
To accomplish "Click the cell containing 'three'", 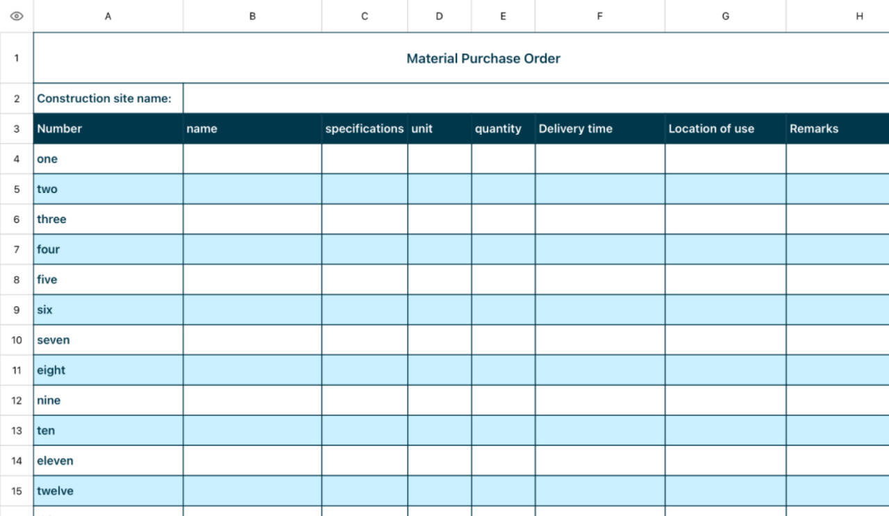I will [108, 219].
